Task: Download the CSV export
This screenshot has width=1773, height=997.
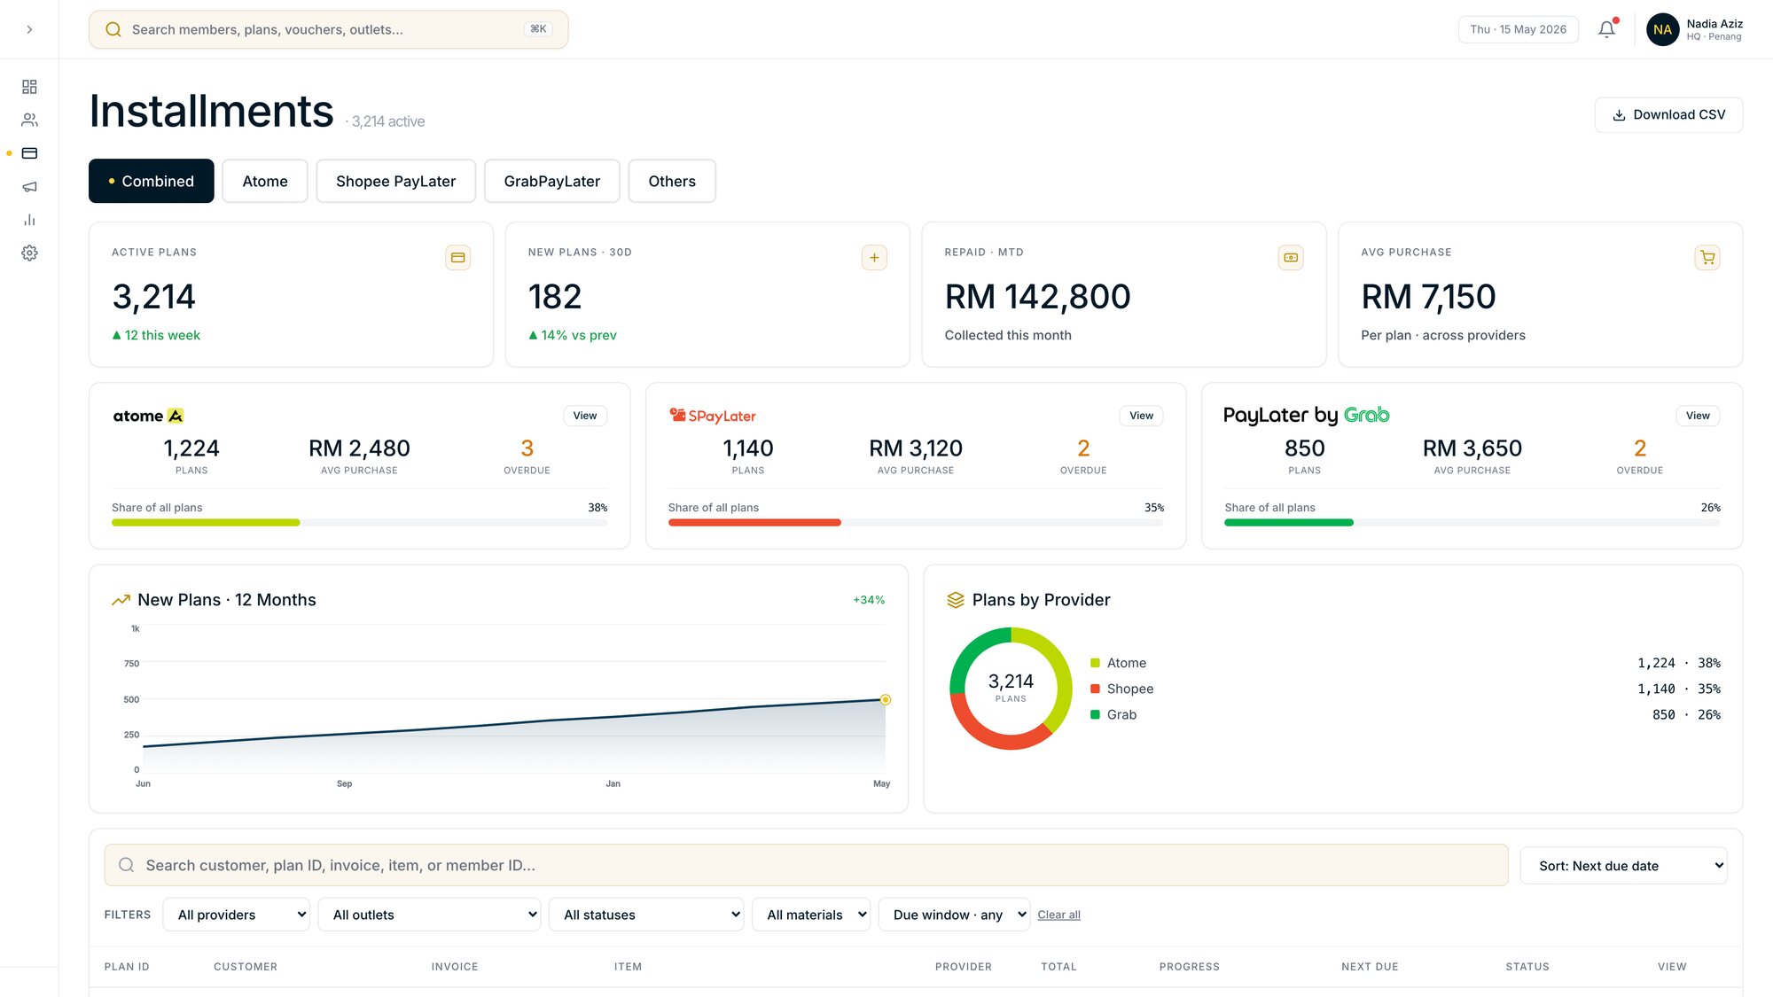Action: tap(1668, 115)
